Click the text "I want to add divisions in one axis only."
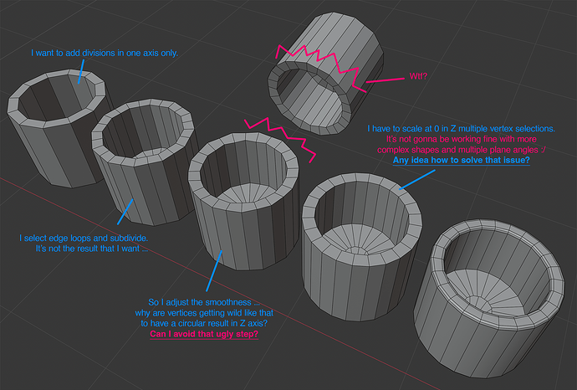The image size is (577, 390). [x=105, y=53]
